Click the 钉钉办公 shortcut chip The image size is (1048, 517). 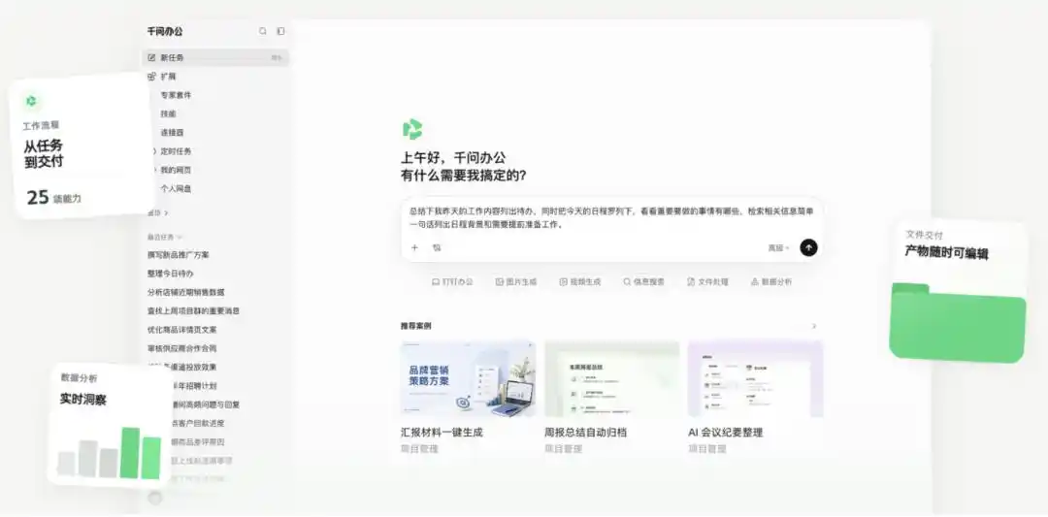(452, 282)
